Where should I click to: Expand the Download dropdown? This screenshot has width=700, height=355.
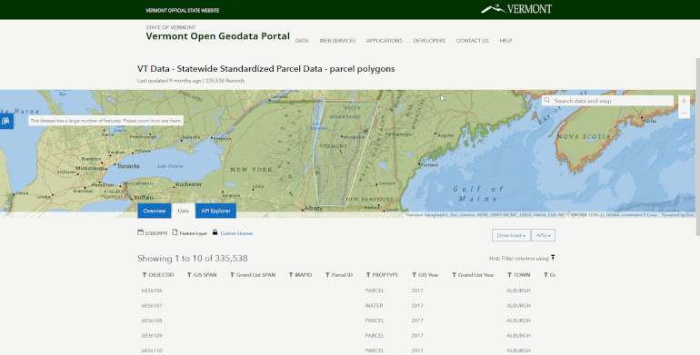pos(511,235)
